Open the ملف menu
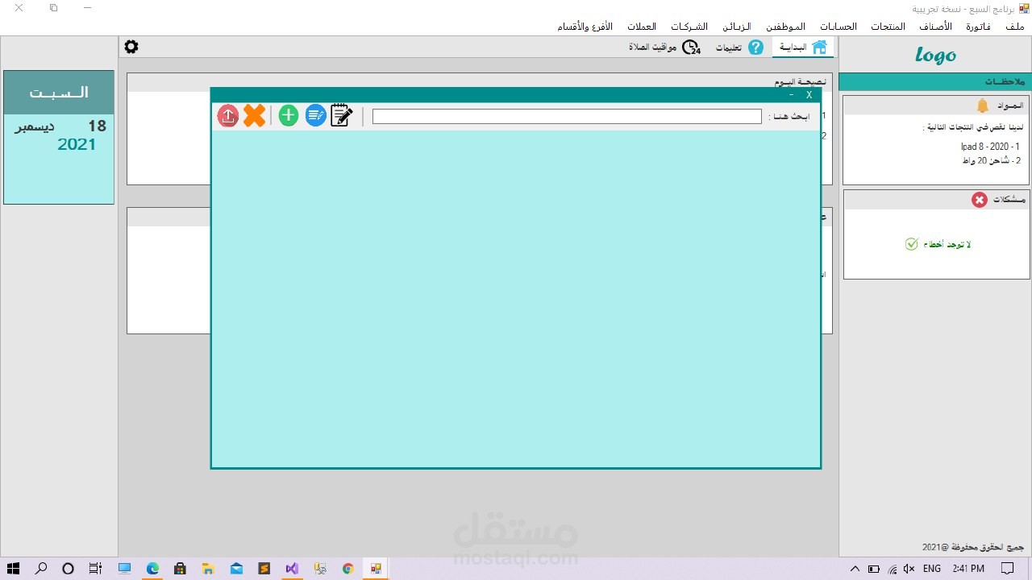Screen dimensions: 1032x580 point(1015,27)
